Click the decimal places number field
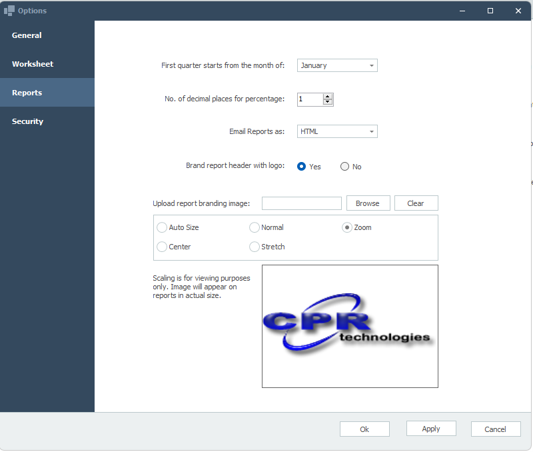The height and width of the screenshot is (452, 533). tap(310, 99)
